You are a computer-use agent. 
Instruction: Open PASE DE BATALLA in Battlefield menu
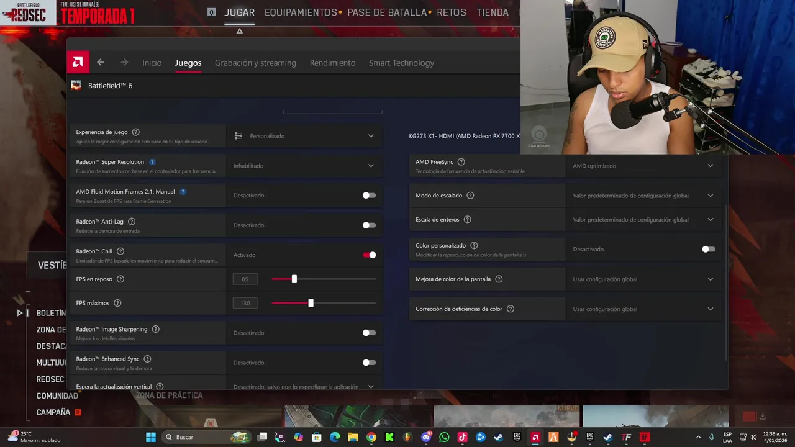387,12
